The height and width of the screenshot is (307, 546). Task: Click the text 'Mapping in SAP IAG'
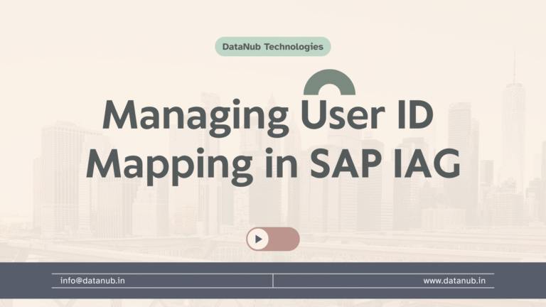pos(273,166)
